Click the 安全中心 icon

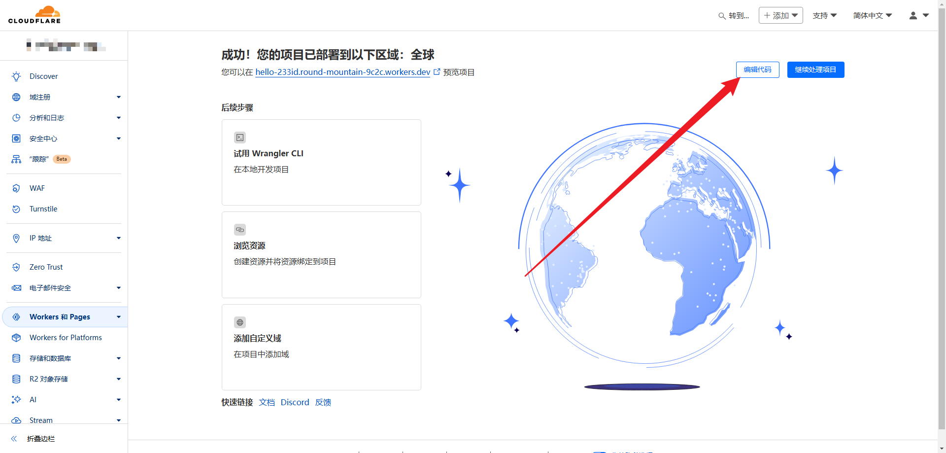[x=16, y=139]
